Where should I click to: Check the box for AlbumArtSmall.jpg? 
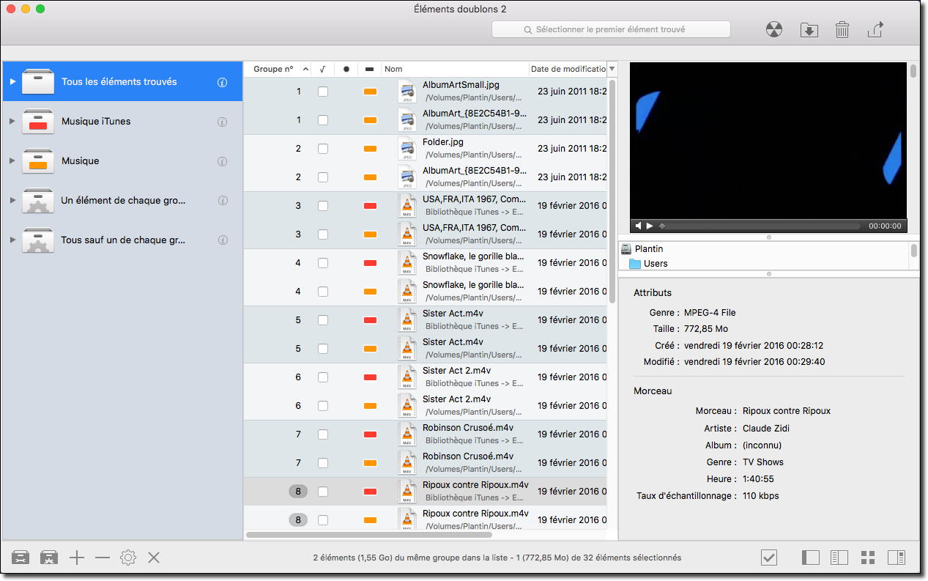click(323, 92)
